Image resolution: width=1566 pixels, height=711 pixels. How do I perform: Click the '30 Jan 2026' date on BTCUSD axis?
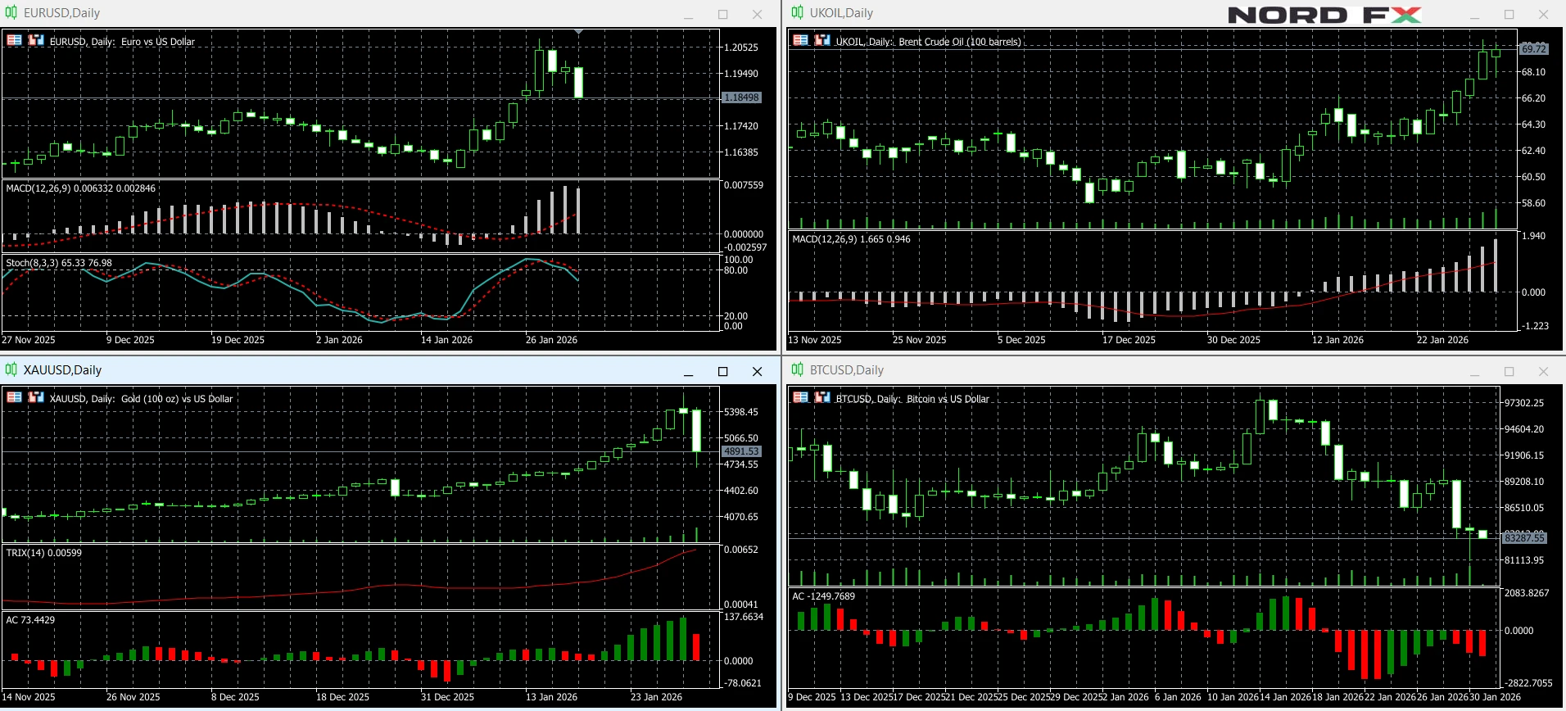[x=1495, y=697]
